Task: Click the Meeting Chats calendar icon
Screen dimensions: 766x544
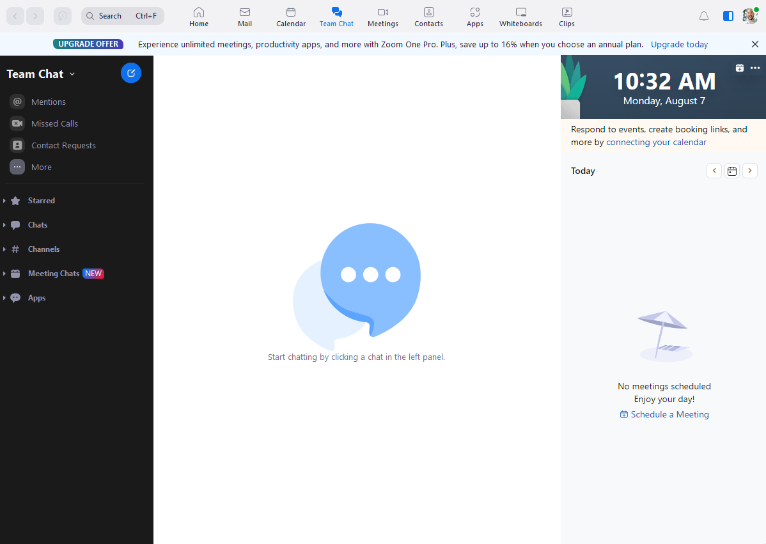Action: [15, 274]
